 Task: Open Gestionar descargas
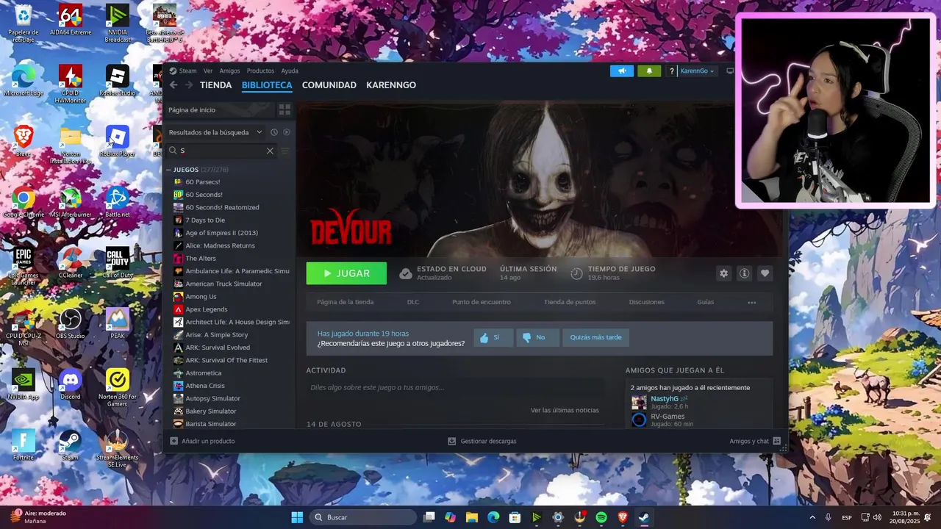[x=482, y=441]
